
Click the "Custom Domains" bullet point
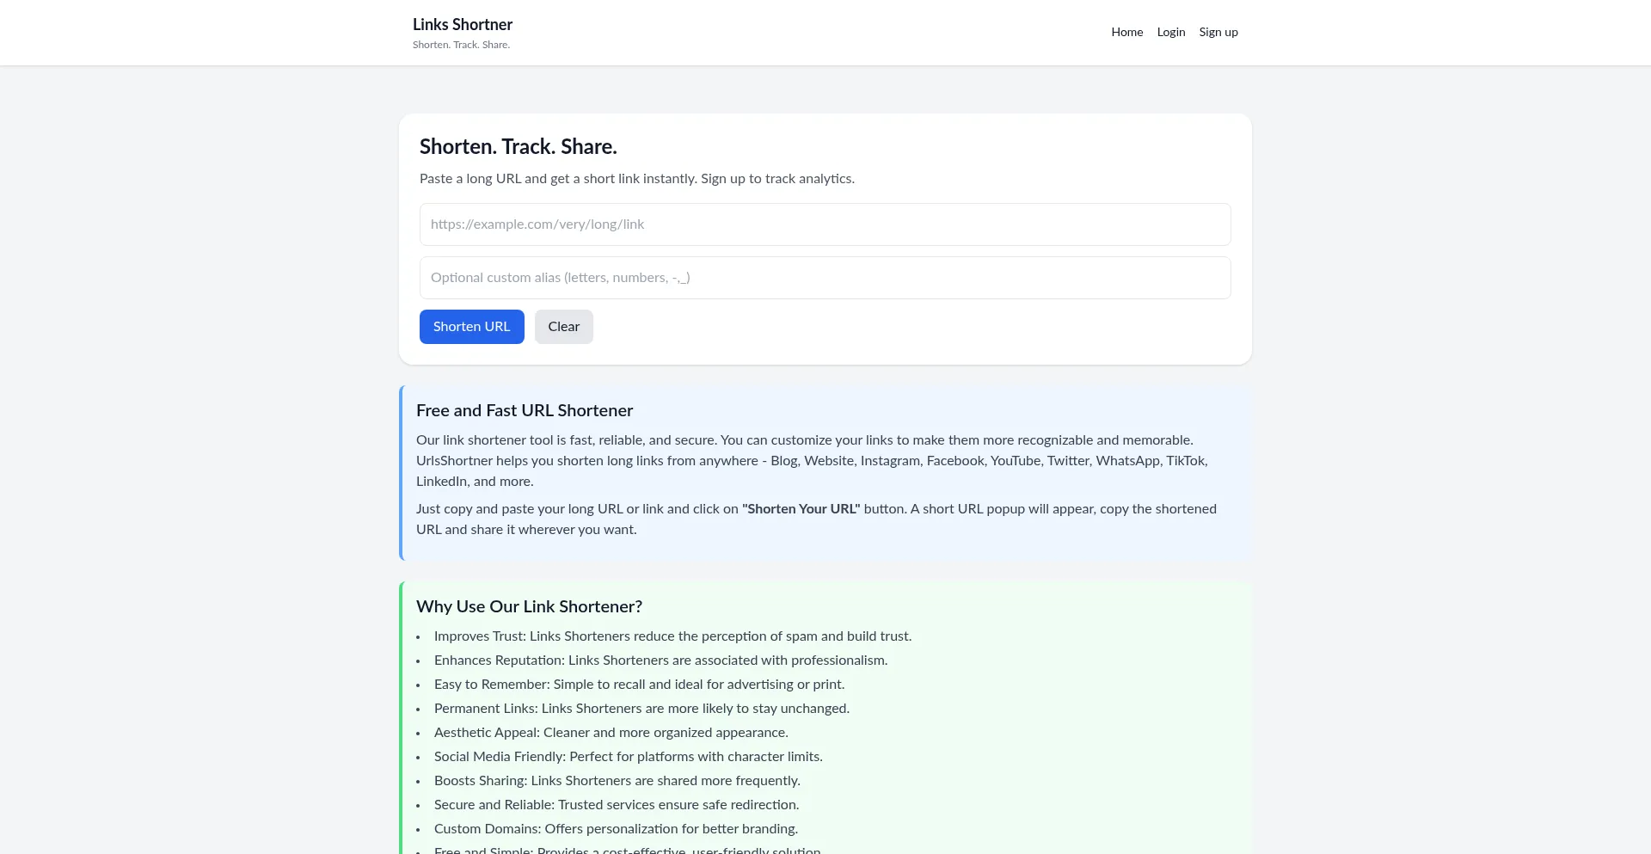[x=615, y=829]
